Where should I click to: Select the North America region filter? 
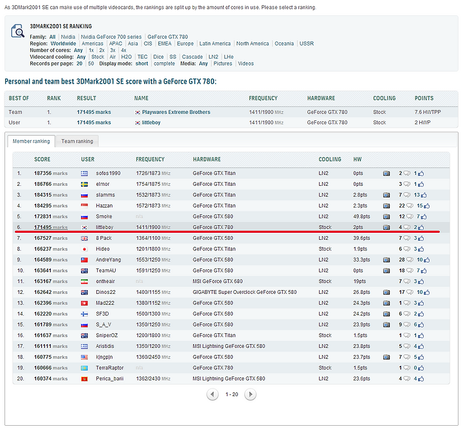253,44
